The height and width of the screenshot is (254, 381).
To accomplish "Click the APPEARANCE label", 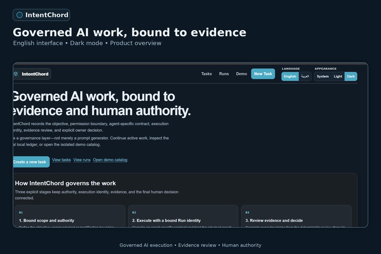I will pyautogui.click(x=325, y=69).
